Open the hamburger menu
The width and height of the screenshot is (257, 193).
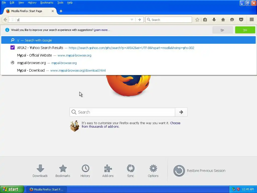[252, 20]
